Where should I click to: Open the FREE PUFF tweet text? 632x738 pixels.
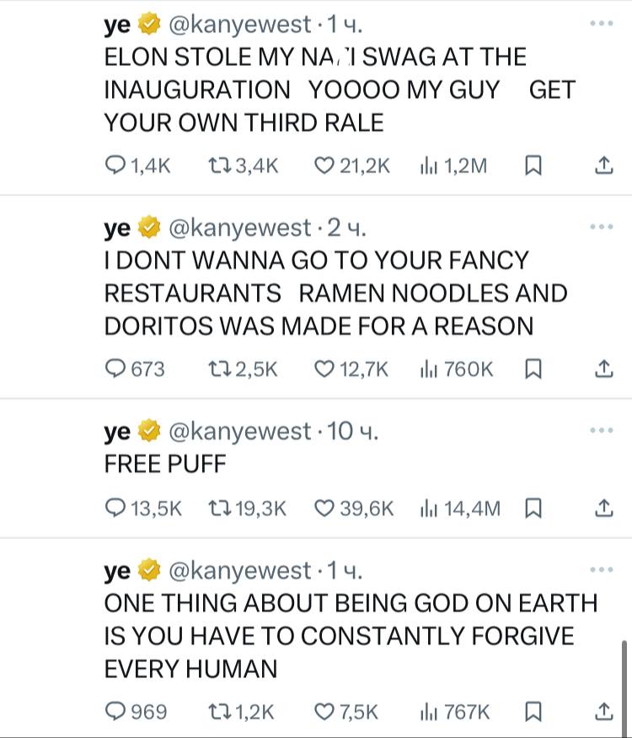(165, 464)
